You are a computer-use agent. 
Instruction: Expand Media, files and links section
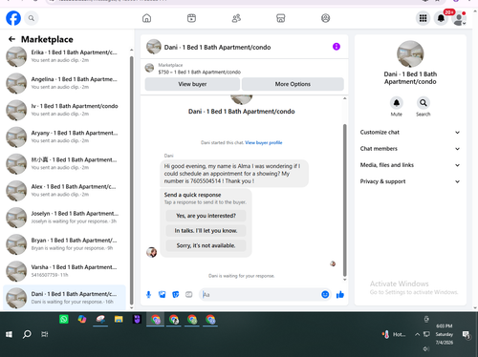410,165
